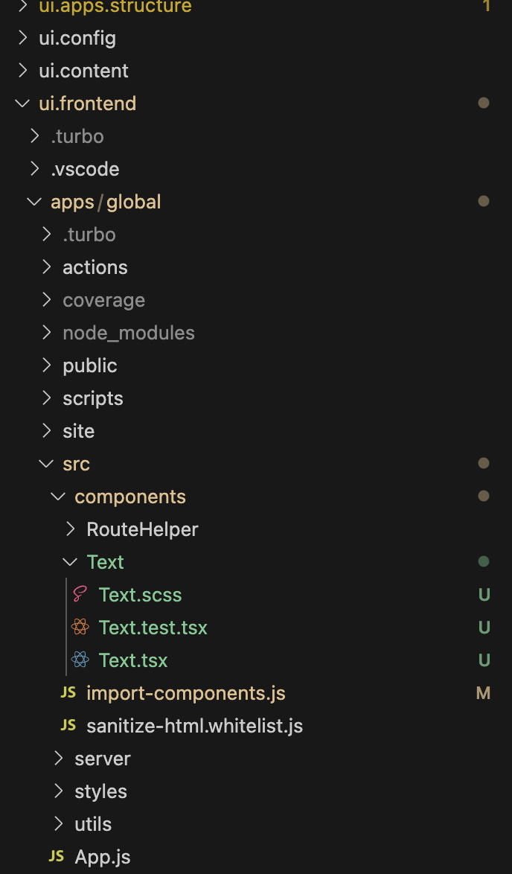Select the apps/global folder
Screen dimensions: 512x874
pos(106,202)
